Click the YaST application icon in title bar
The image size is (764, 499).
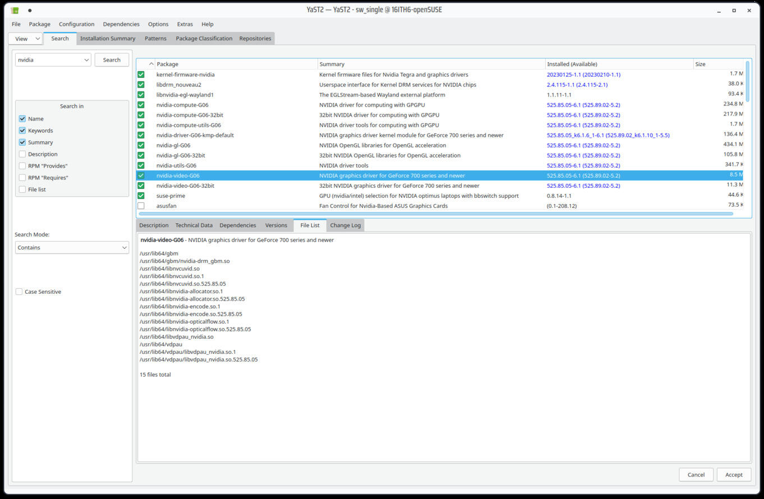point(15,10)
